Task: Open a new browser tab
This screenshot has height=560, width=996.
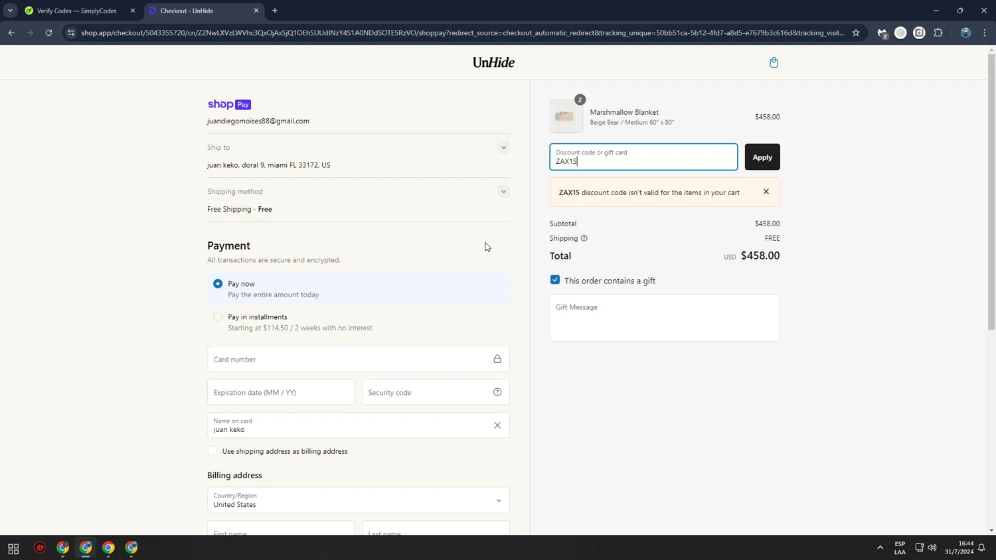Action: pos(275,11)
